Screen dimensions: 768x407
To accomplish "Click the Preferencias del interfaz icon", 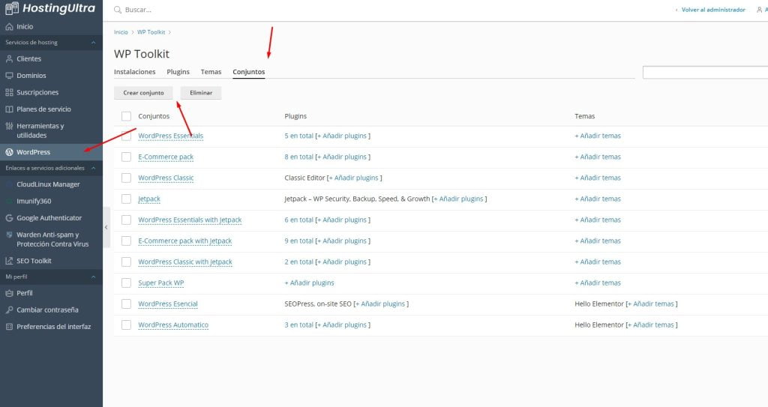I will tap(9, 327).
